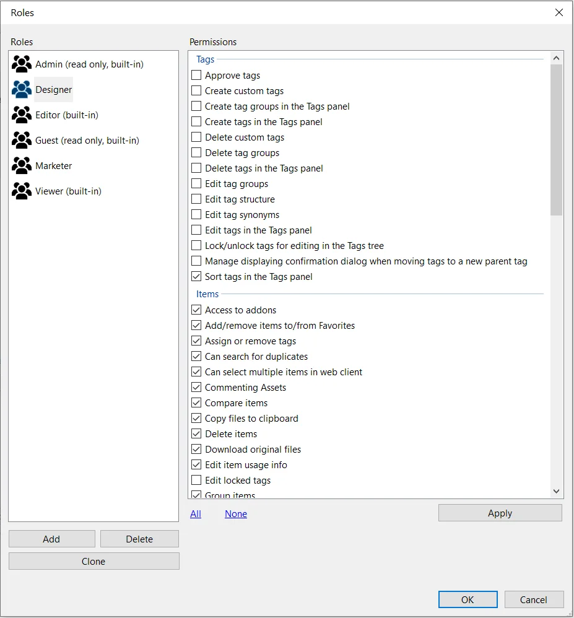574x618 pixels.
Task: Enable the Approve tags permission
Action: (196, 75)
